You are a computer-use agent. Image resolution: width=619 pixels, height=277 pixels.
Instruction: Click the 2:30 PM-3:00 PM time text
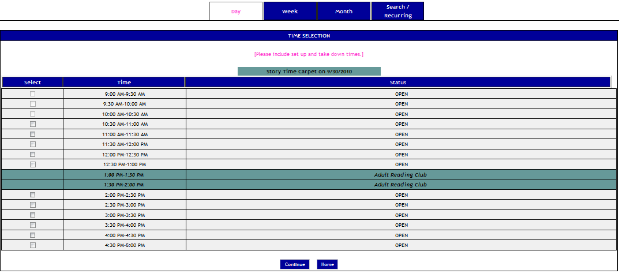[125, 205]
